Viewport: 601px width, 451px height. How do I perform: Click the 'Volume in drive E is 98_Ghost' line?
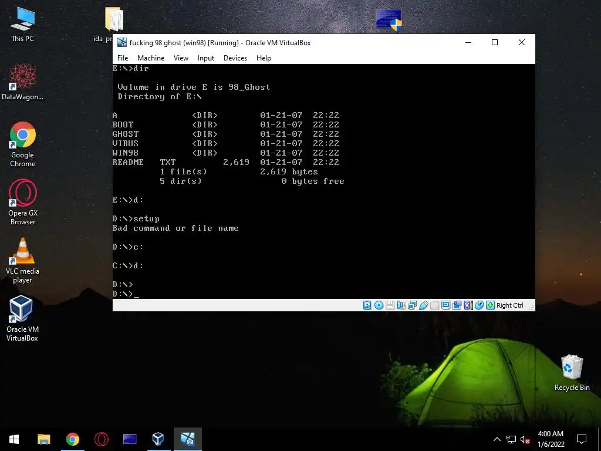[194, 87]
